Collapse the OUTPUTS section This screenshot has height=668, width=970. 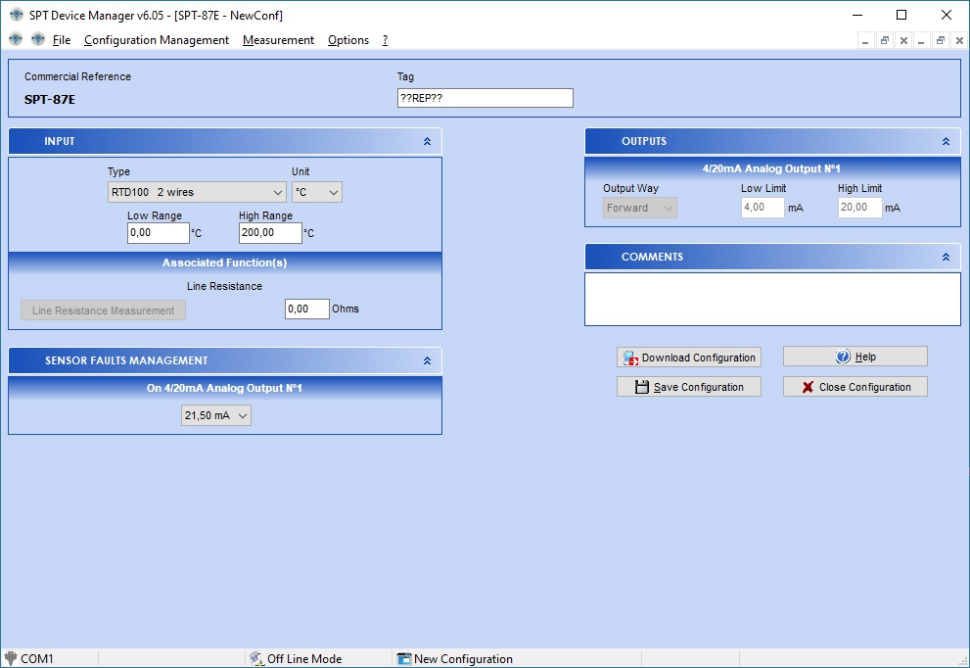pyautogui.click(x=946, y=142)
